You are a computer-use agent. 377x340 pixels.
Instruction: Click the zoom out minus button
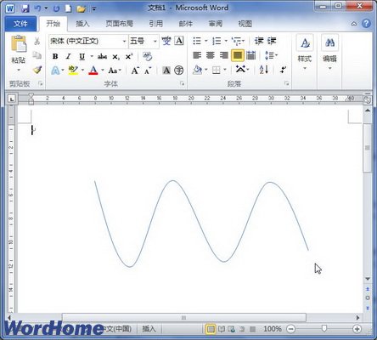tap(290, 329)
